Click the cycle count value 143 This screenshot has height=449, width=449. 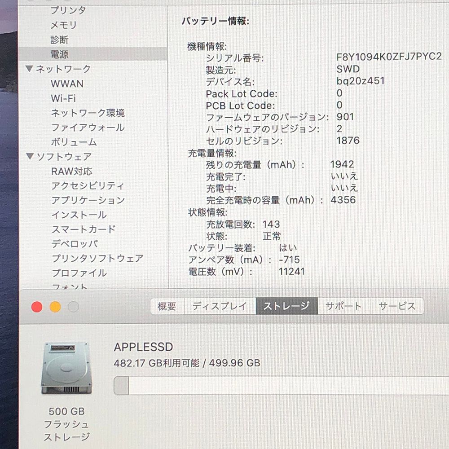[271, 224]
